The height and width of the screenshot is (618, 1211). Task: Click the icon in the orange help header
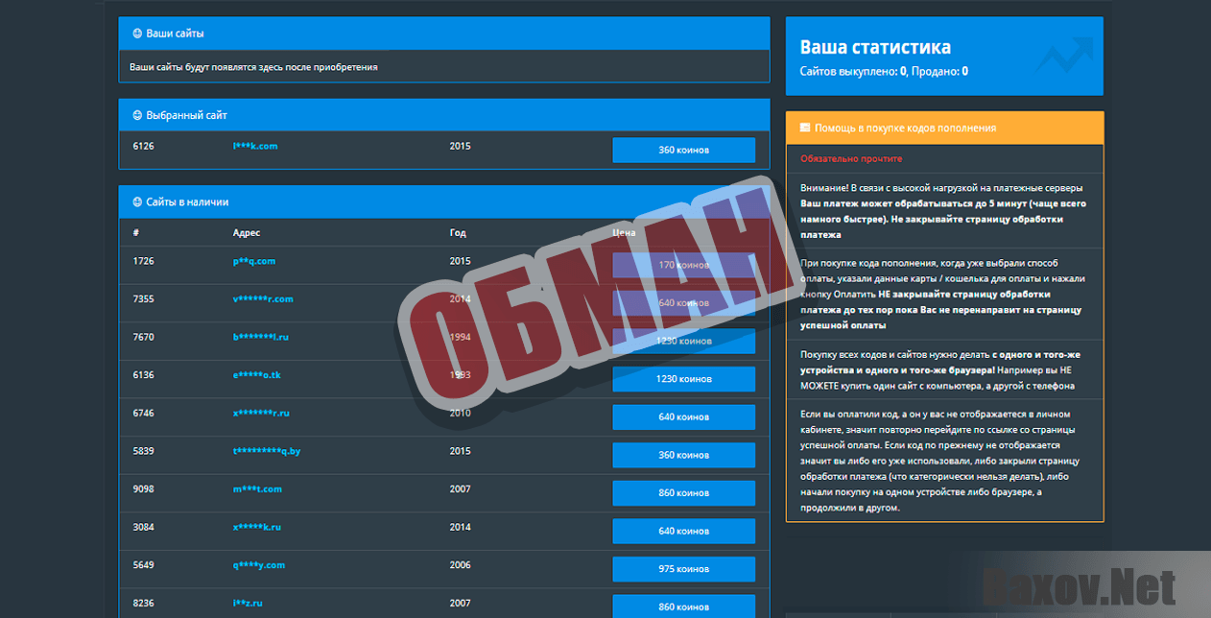click(805, 128)
